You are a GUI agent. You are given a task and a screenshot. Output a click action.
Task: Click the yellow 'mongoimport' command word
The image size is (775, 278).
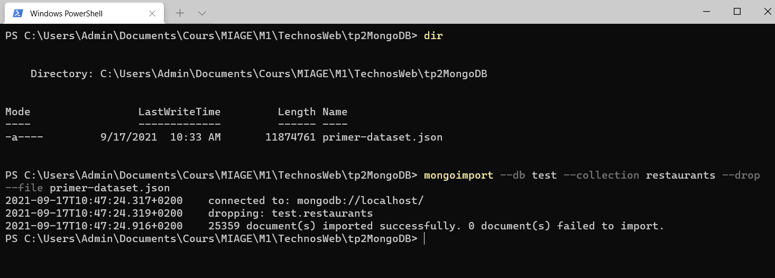pos(459,175)
